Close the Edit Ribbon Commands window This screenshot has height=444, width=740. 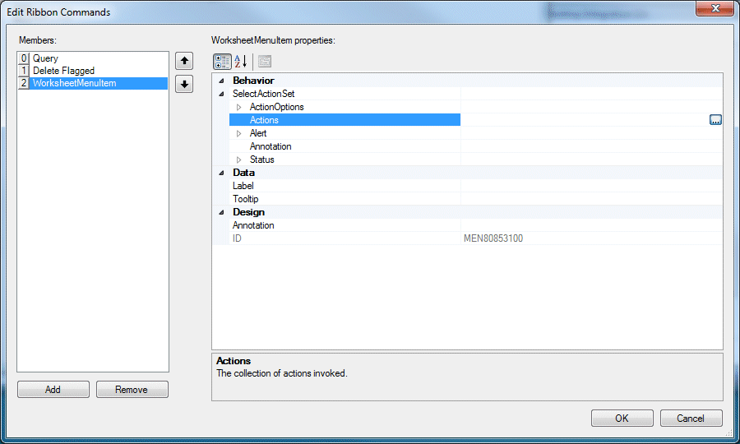(715, 8)
